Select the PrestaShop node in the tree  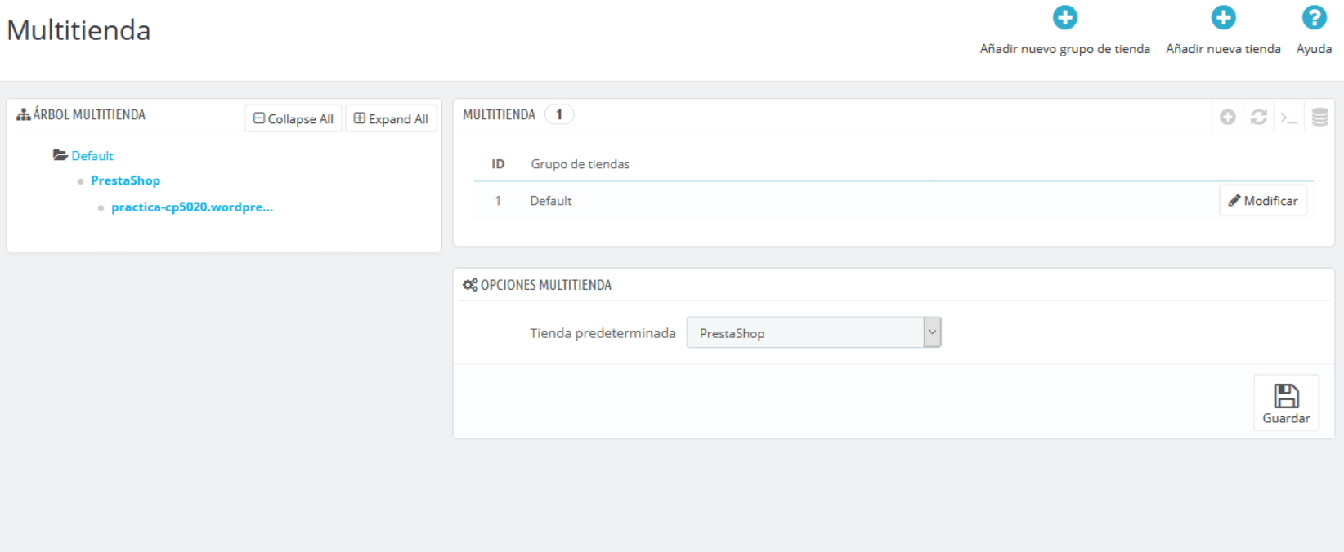coord(125,180)
